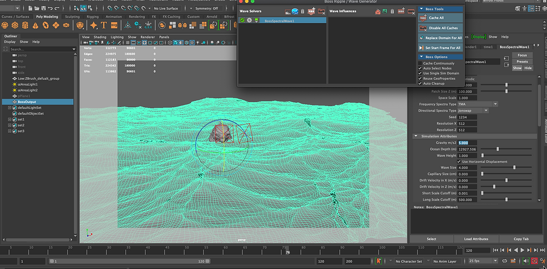Click add cache icon in Wave Solvers

312,12
